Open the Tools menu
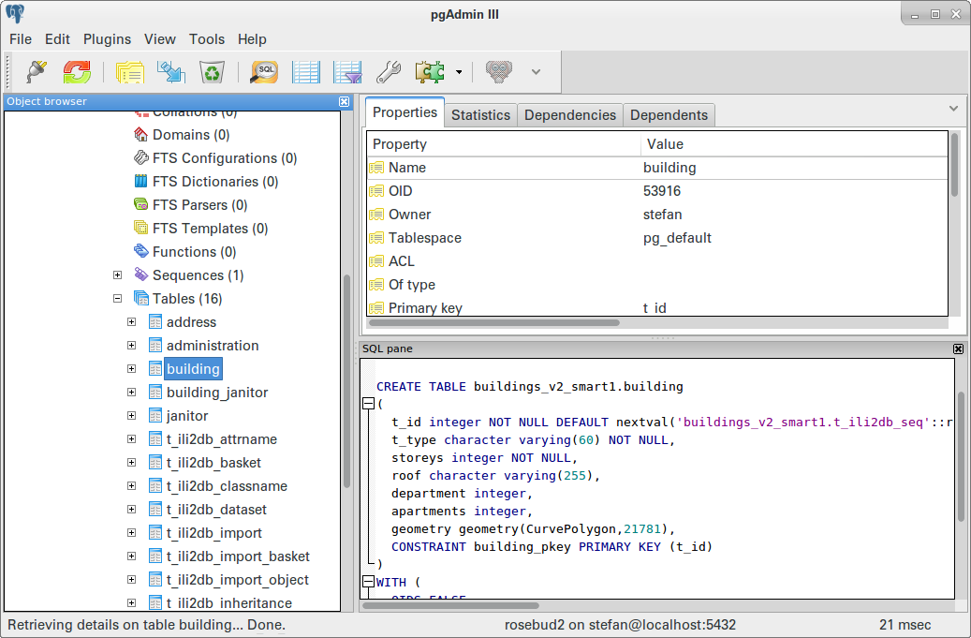The image size is (971, 638). [x=207, y=39]
